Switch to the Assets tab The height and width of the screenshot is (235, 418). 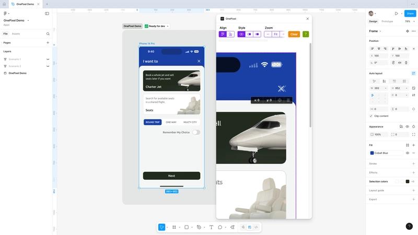(x=16, y=33)
